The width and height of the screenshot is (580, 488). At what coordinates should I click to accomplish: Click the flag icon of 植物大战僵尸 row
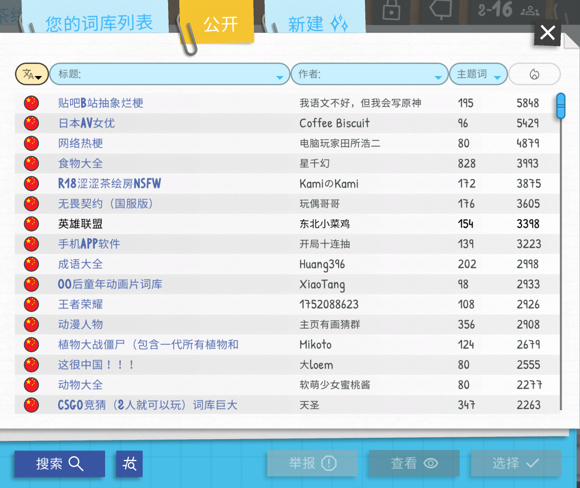coord(31,344)
